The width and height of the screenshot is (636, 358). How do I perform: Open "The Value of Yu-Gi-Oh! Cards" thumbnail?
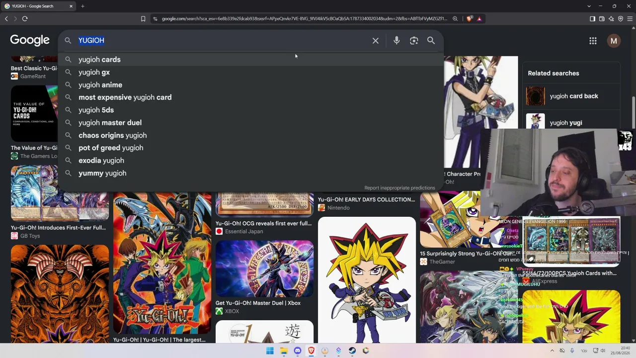click(x=34, y=114)
